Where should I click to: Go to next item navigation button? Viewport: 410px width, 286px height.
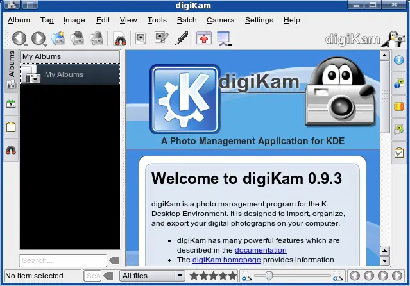click(x=383, y=276)
